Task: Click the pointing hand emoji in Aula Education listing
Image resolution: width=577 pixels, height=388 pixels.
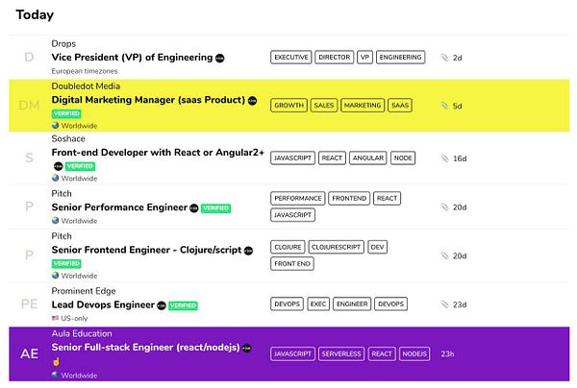Action: pyautogui.click(x=56, y=359)
